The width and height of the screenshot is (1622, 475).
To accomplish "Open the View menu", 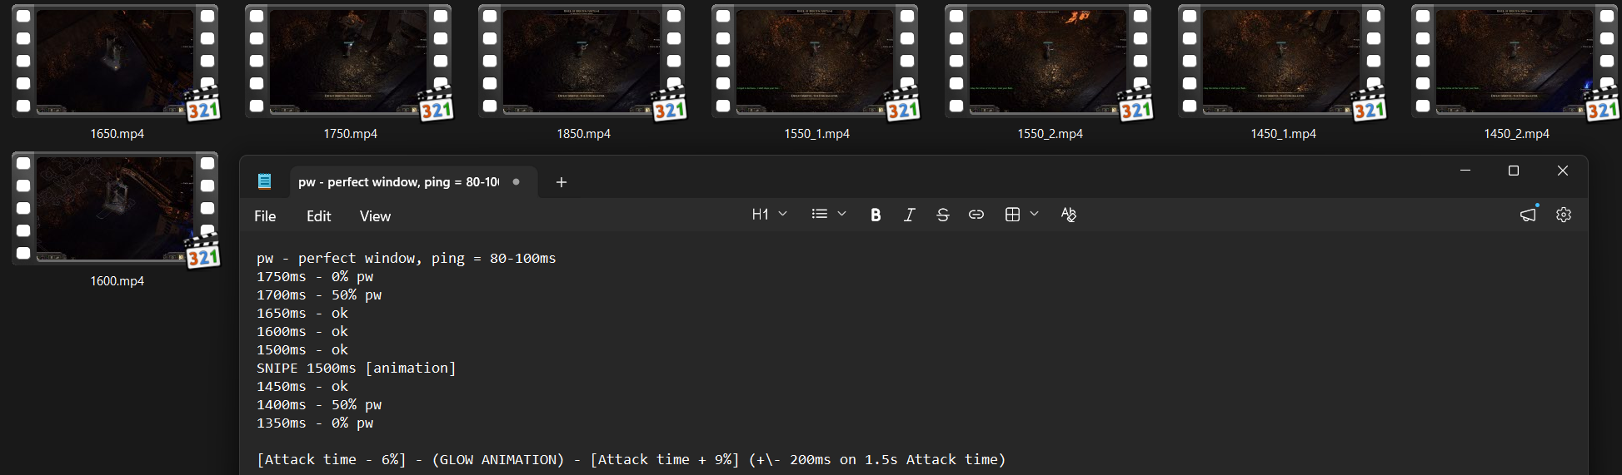I will click(375, 216).
